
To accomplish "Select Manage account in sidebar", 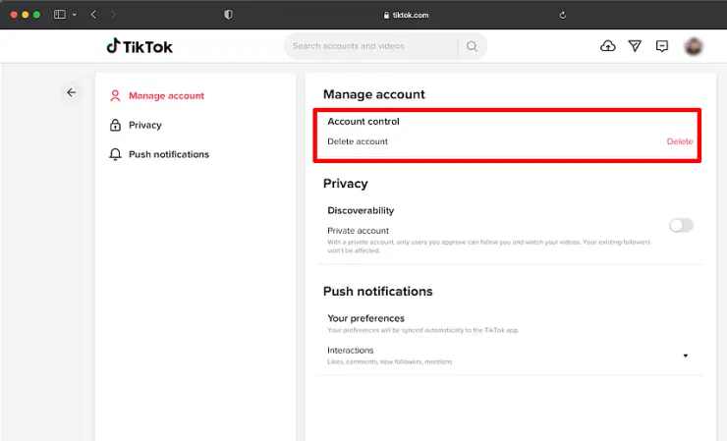I will coord(166,95).
